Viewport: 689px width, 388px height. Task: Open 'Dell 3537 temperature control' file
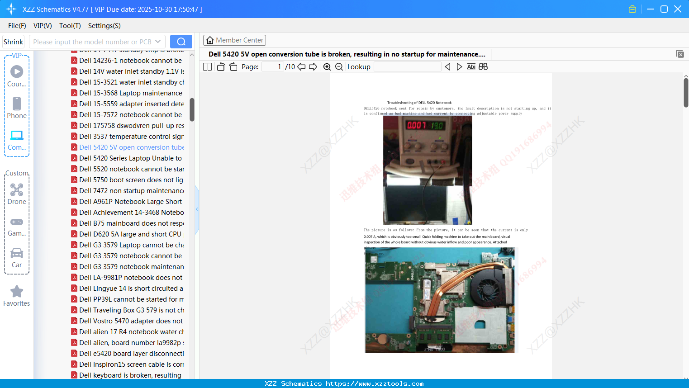(127, 137)
